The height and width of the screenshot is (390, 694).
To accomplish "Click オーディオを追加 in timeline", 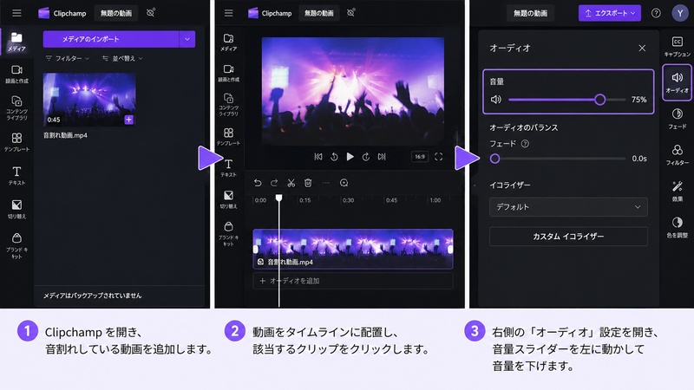I will (x=353, y=281).
